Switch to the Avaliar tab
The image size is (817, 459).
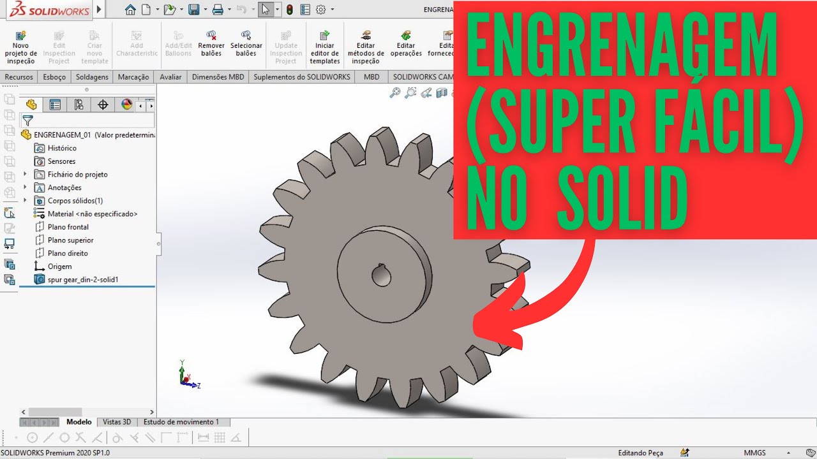click(170, 77)
